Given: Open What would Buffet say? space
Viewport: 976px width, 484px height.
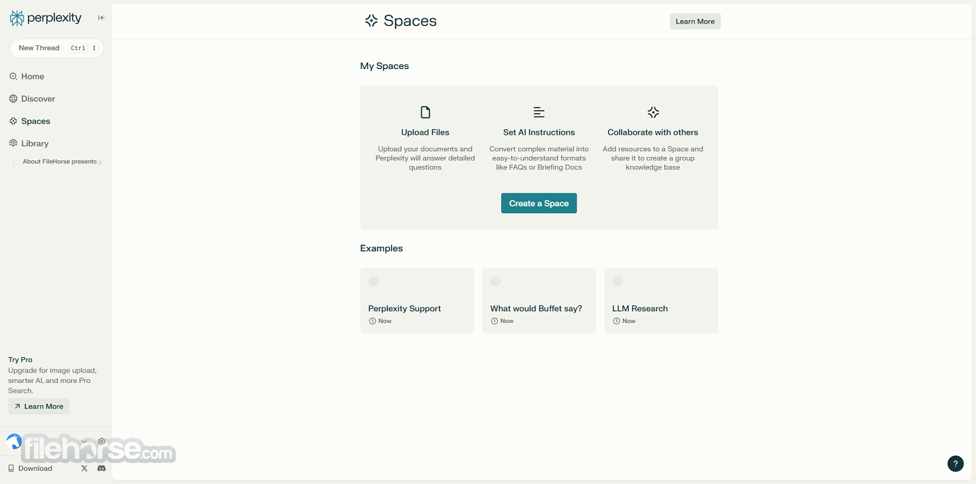Looking at the screenshot, I should [539, 301].
